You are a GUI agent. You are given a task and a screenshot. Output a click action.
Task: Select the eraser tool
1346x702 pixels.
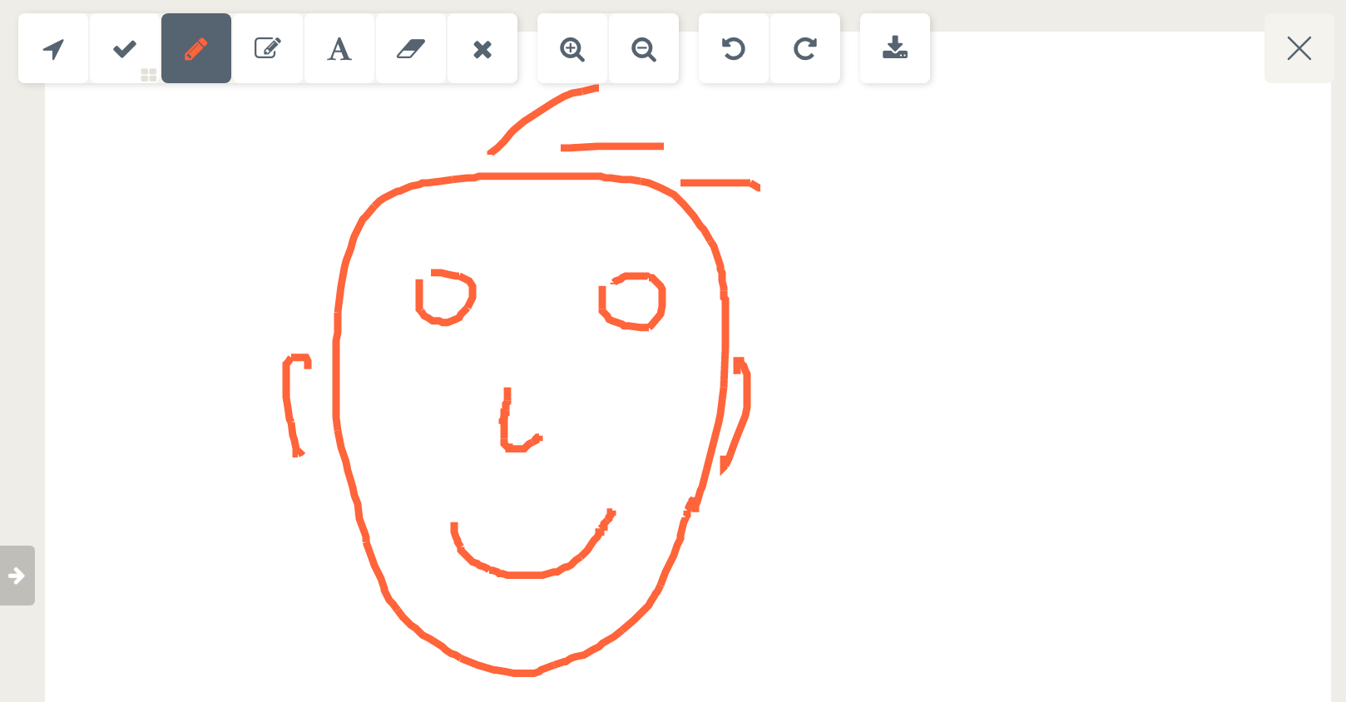411,48
